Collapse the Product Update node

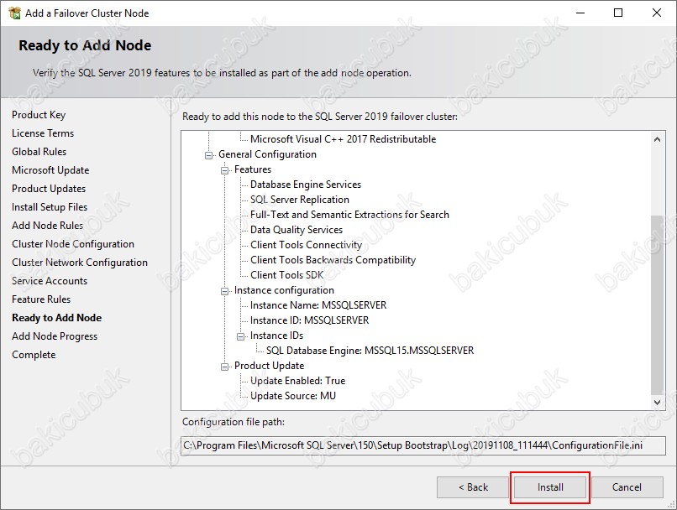tap(224, 367)
